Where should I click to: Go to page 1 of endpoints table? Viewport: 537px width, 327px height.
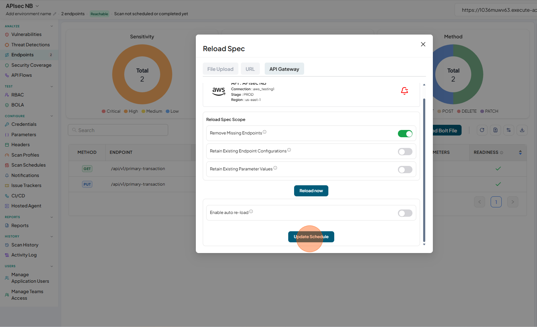[x=496, y=202]
